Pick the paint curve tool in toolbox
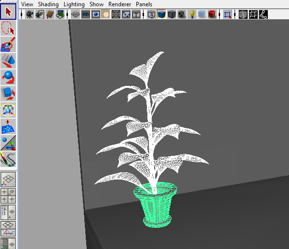The height and width of the screenshot is (249, 289). click(8, 159)
